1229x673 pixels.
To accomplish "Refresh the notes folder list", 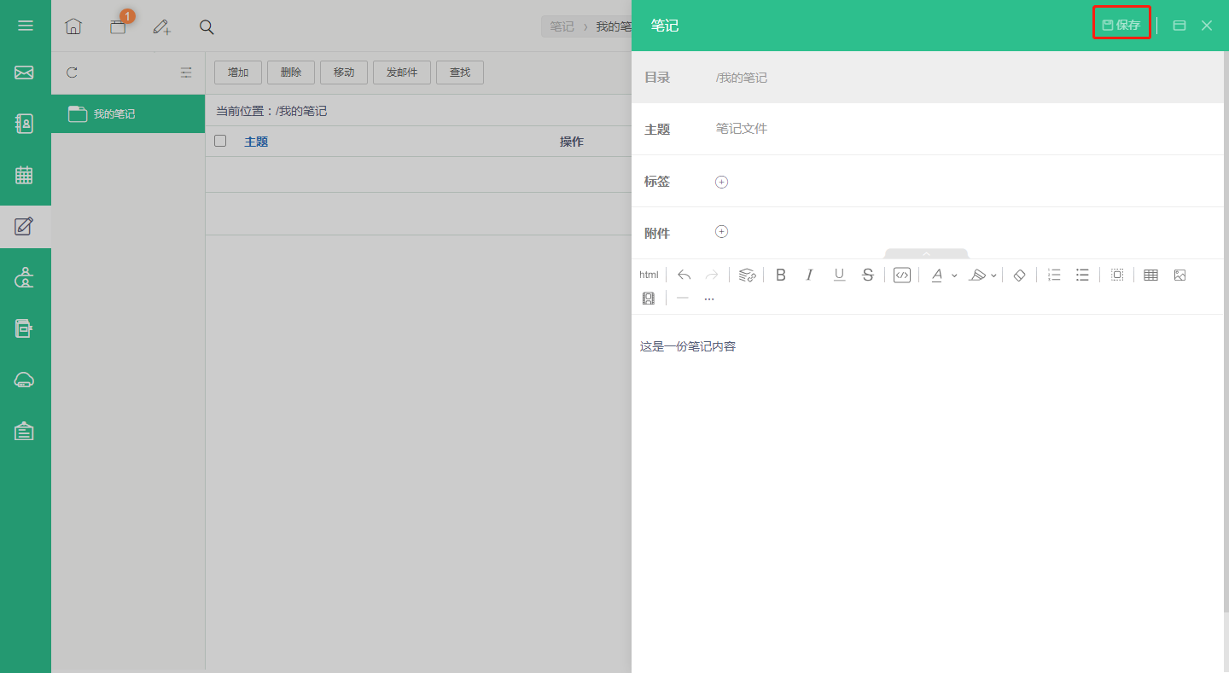I will [x=72, y=73].
